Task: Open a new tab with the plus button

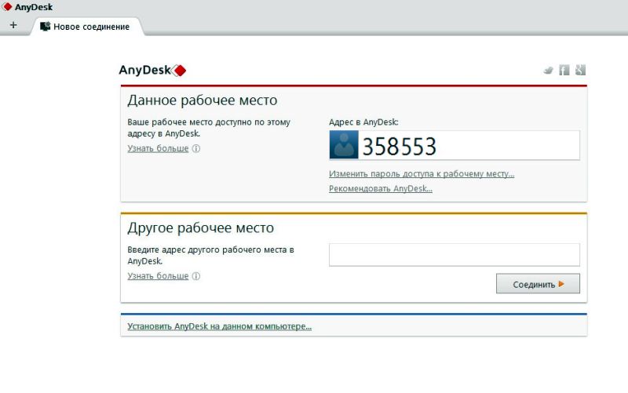Action: tap(13, 25)
